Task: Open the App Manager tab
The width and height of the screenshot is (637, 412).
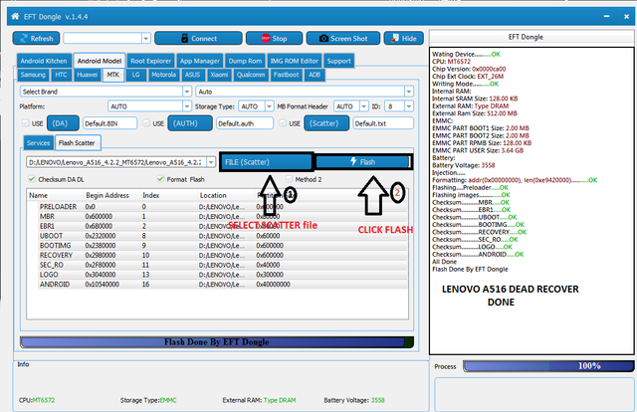Action: tap(200, 61)
